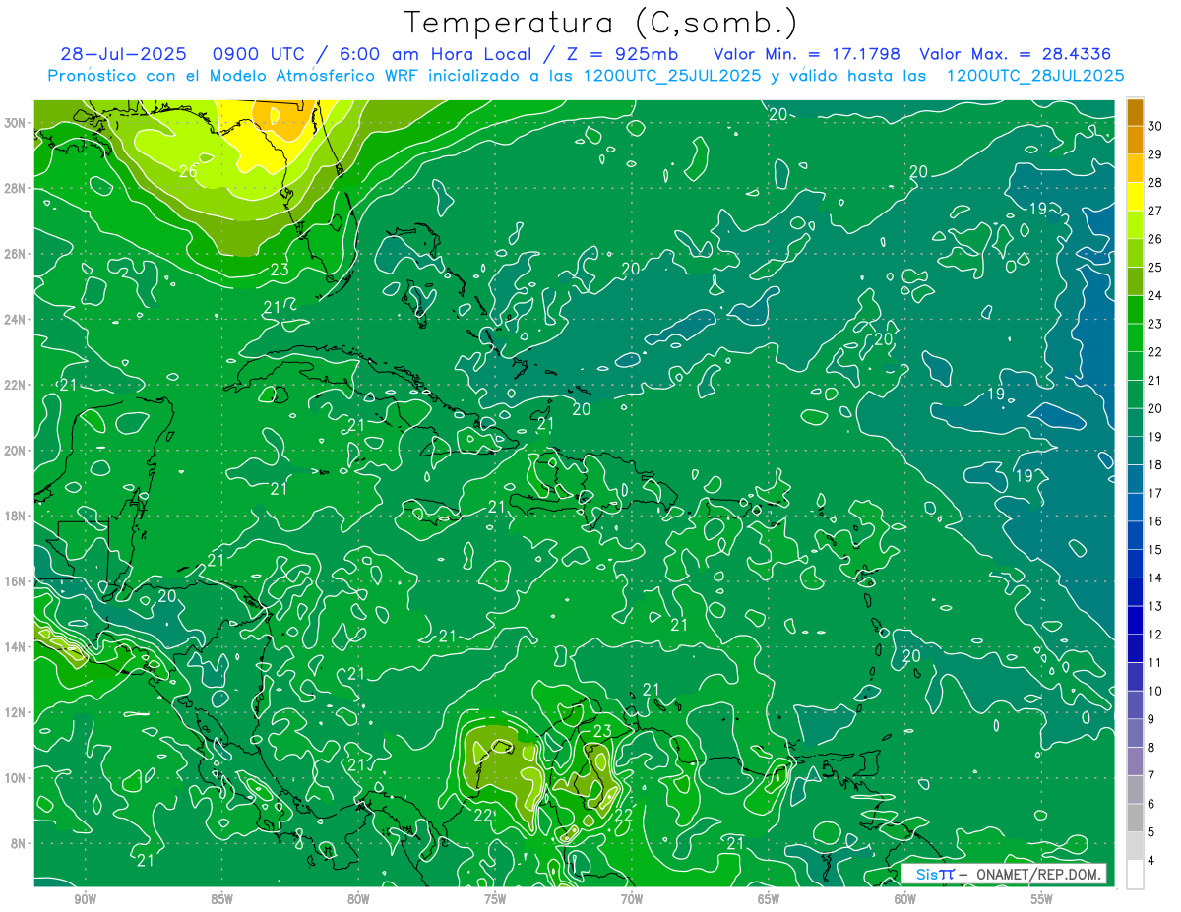This screenshot has height=912, width=1181.
Task: Click the legend scale value '30'
Action: pyautogui.click(x=1156, y=127)
